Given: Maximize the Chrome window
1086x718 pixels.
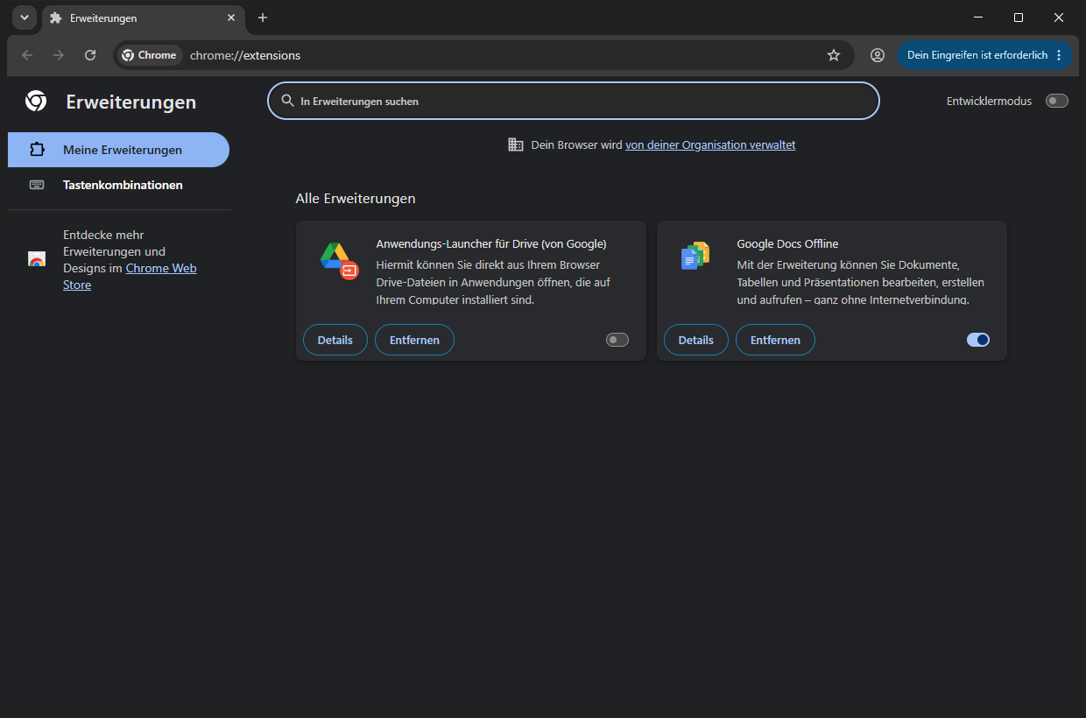Looking at the screenshot, I should point(1019,18).
